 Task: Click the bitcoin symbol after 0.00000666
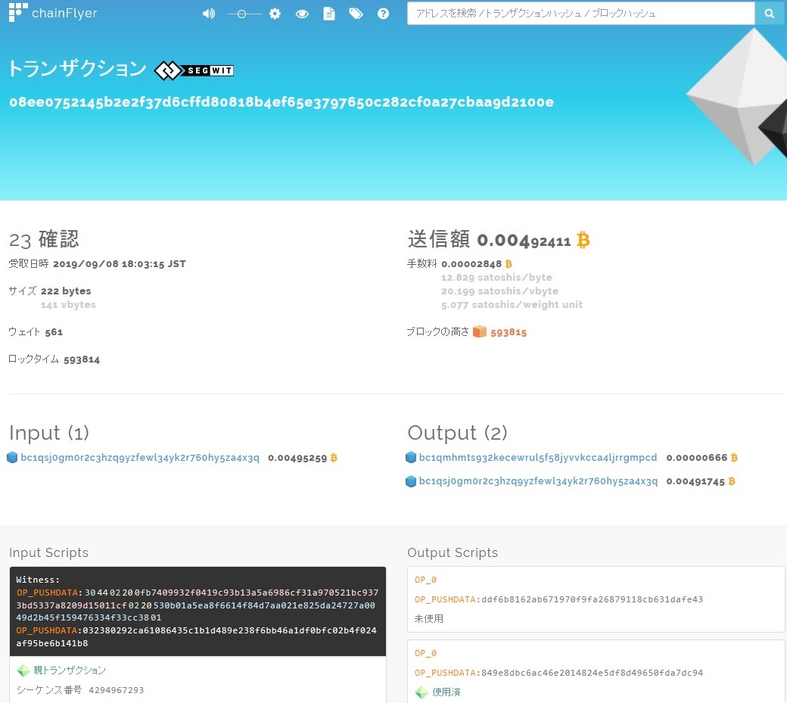(734, 457)
